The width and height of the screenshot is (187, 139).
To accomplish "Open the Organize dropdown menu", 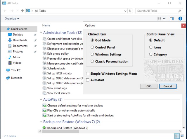I will pyautogui.click(x=12, y=19).
